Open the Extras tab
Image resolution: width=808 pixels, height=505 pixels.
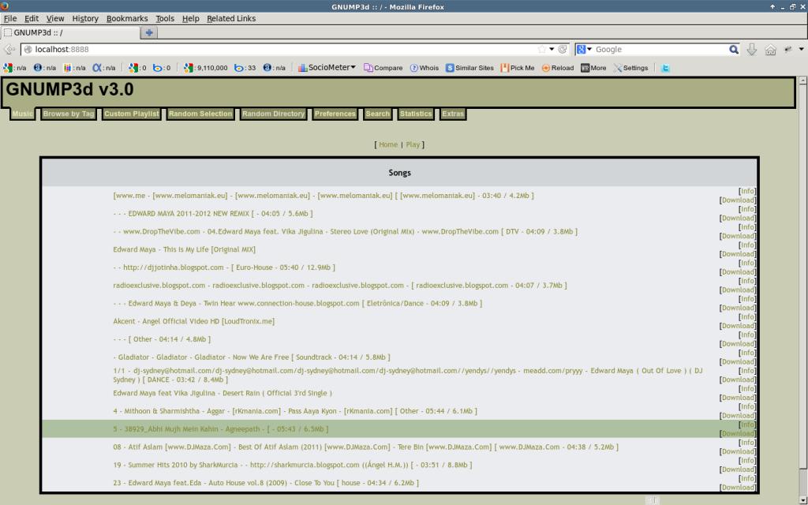coord(453,114)
